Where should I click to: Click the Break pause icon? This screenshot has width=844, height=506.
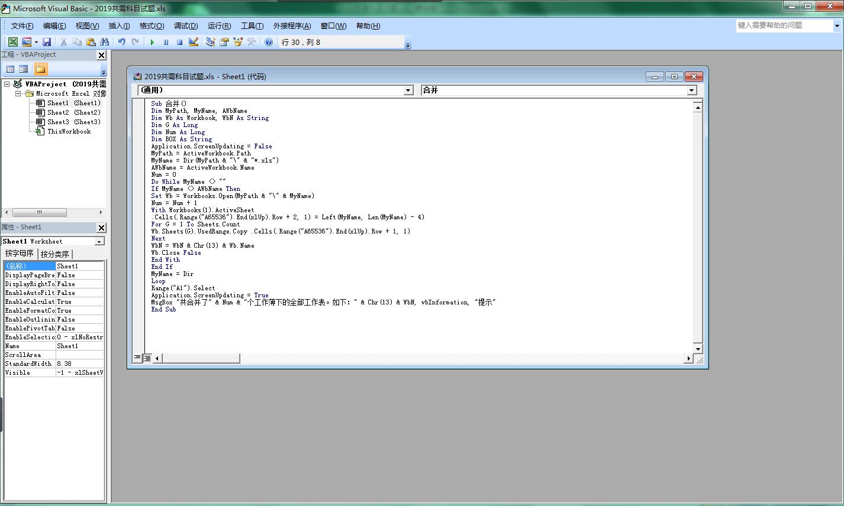pyautogui.click(x=166, y=42)
